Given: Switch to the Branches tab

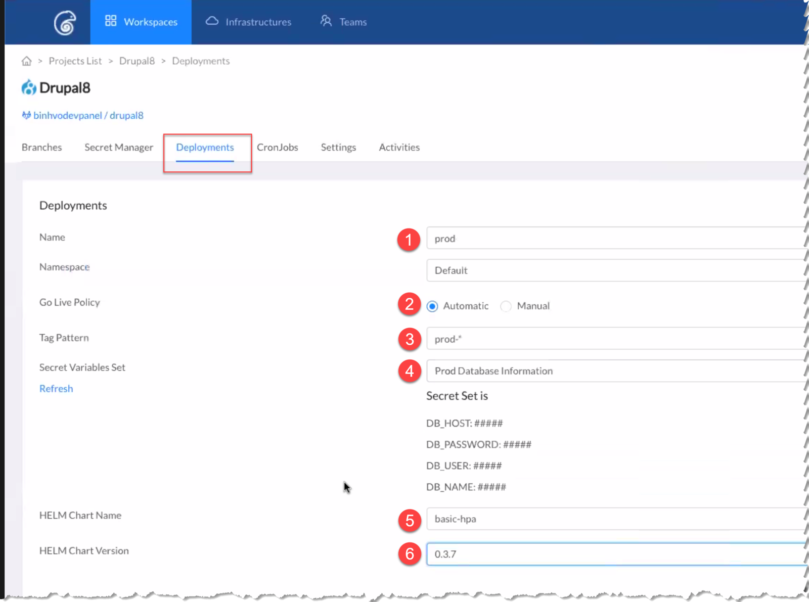Looking at the screenshot, I should [41, 148].
